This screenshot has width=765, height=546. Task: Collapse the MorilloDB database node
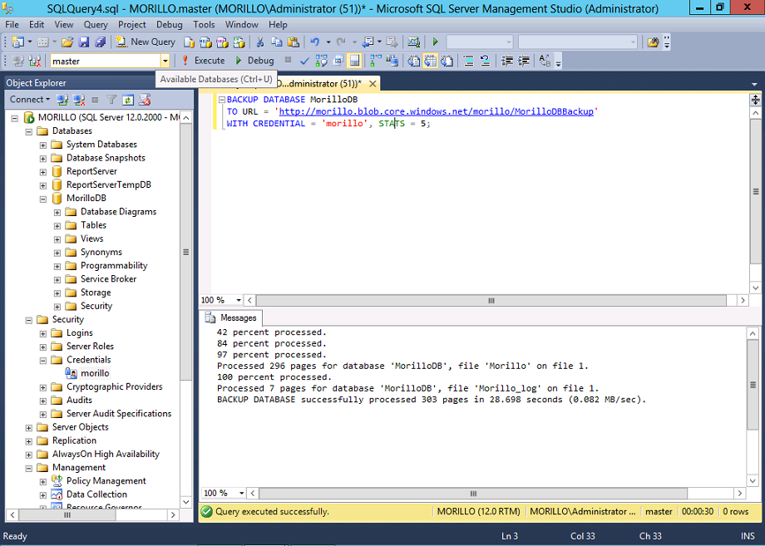[43, 199]
